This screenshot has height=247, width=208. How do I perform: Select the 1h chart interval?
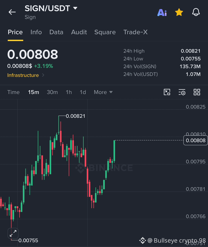(x=69, y=92)
